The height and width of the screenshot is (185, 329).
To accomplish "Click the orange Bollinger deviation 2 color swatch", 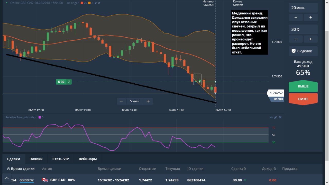I will point(89,3).
